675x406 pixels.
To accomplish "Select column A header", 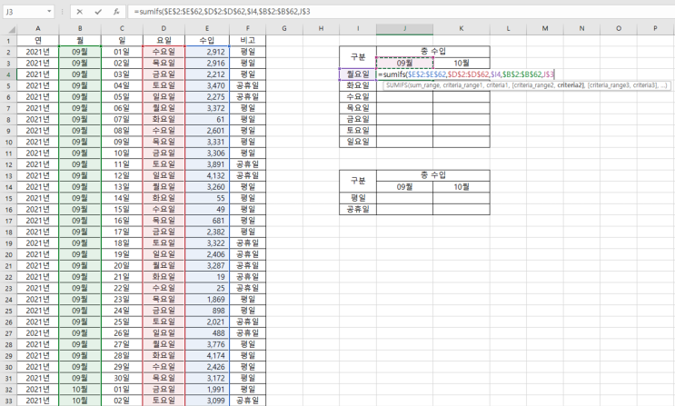I will (x=38, y=28).
